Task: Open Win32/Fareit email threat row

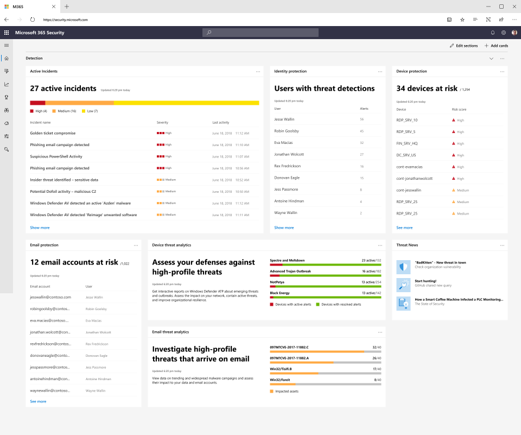Action: 326,382
